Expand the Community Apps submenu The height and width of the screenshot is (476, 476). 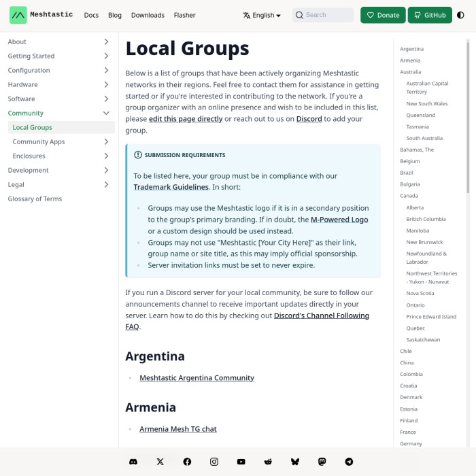[x=106, y=141]
